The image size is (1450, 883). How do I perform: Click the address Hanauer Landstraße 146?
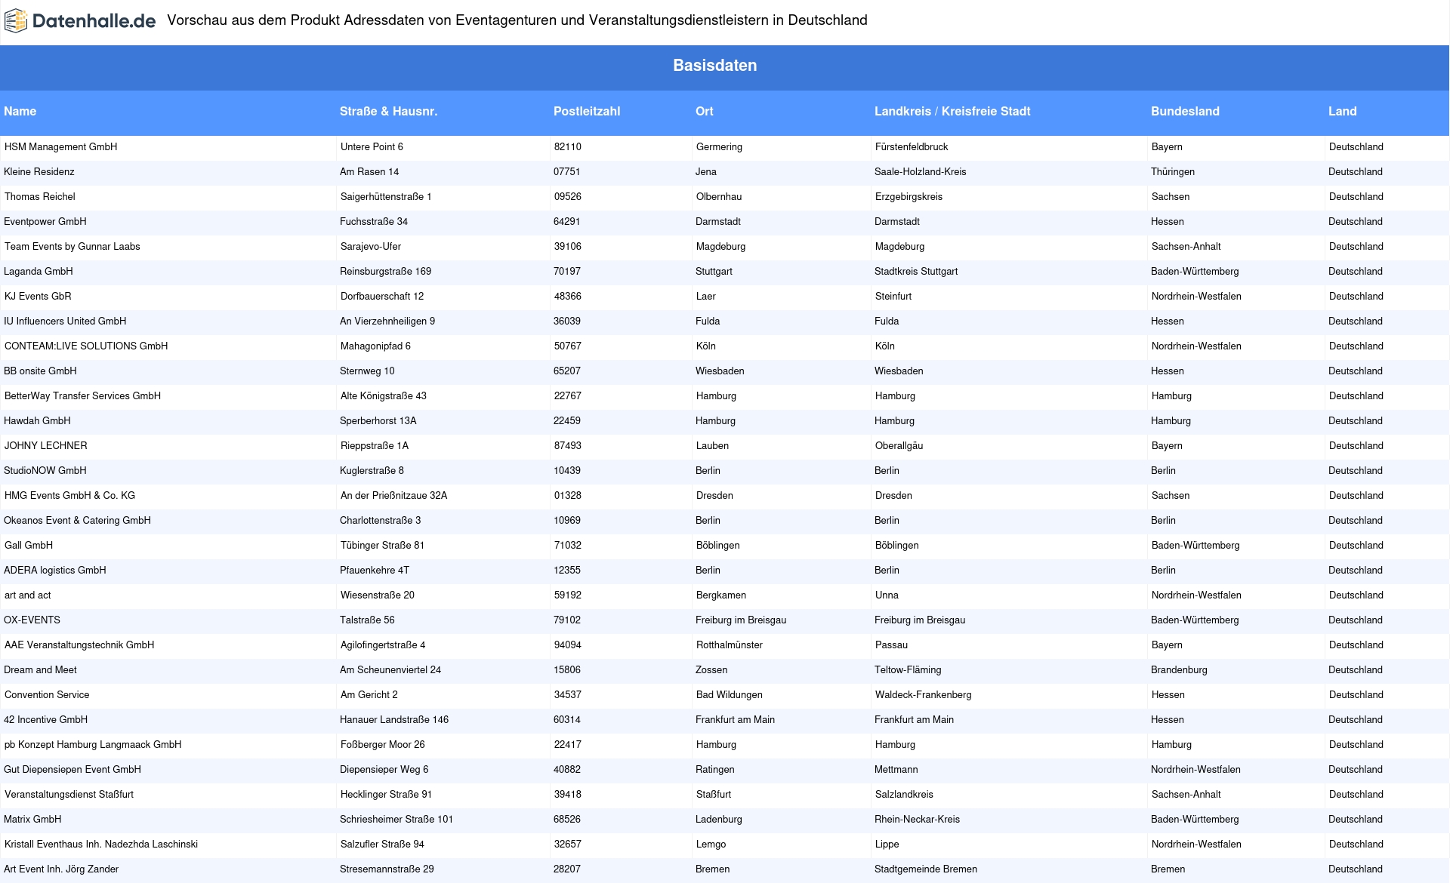pos(394,720)
